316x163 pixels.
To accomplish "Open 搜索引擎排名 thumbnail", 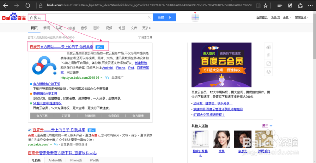I will 200,139.
